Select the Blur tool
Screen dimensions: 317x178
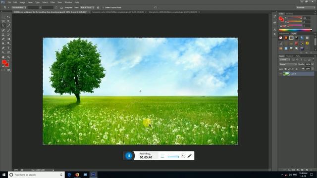point(3,43)
